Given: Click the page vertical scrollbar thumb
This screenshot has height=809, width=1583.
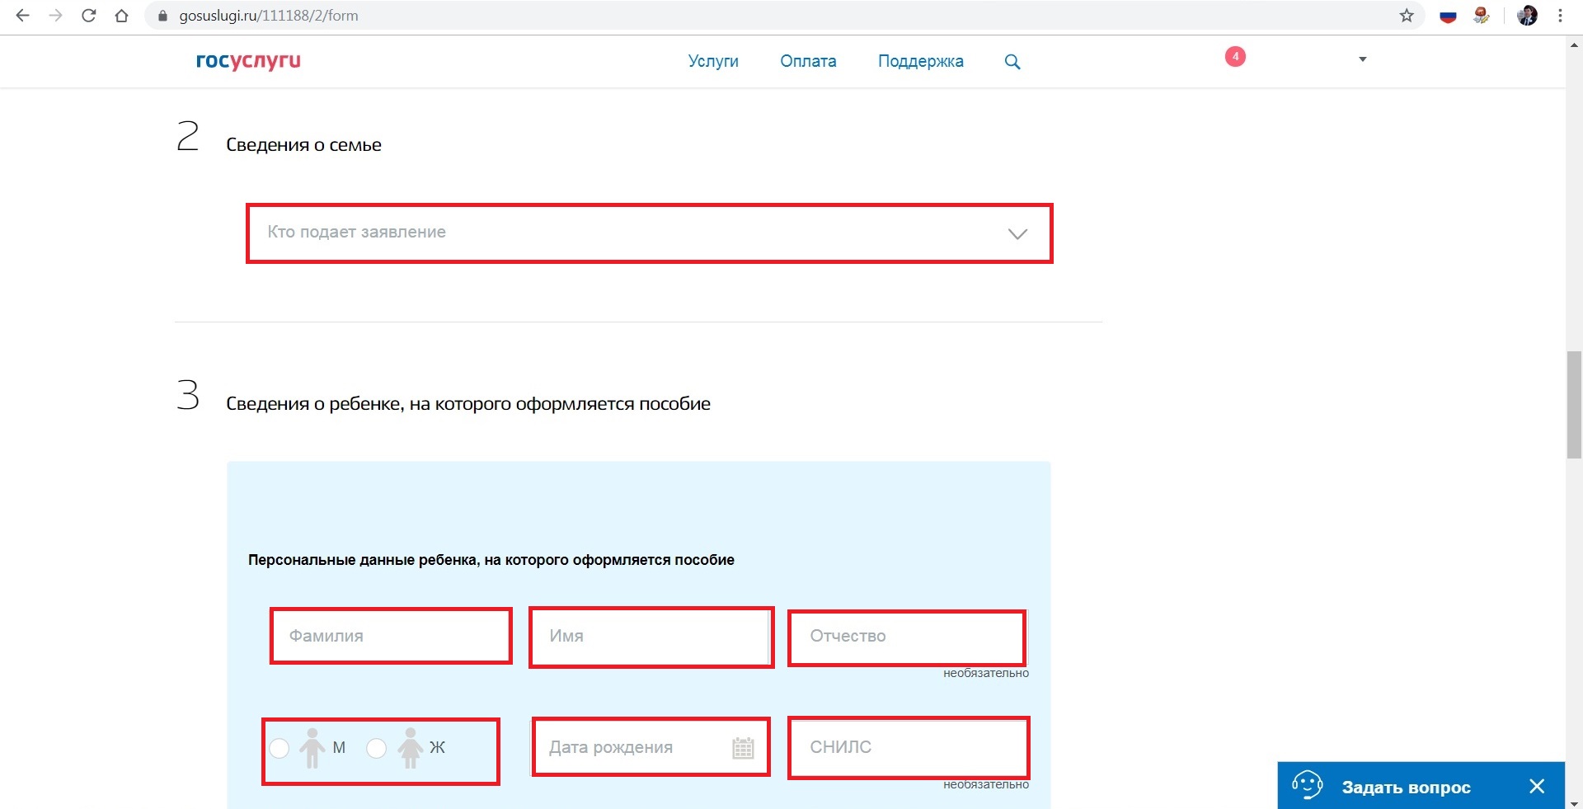Looking at the screenshot, I should [1573, 404].
